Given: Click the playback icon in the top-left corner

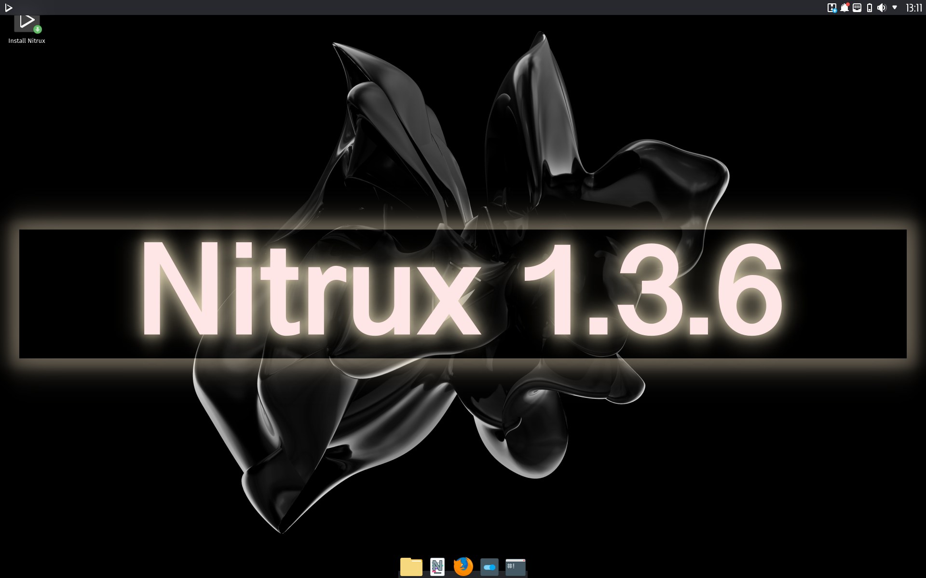Looking at the screenshot, I should (9, 8).
